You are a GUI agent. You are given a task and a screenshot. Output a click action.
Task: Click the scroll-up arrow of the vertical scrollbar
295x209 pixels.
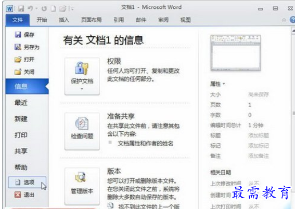point(293,31)
